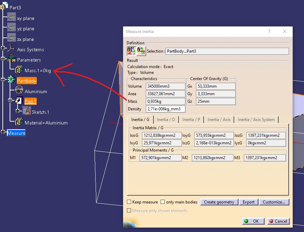Viewport: 304px width, 232px height.
Task: Toggle the only main bodies checkbox
Action: pyautogui.click(x=163, y=202)
